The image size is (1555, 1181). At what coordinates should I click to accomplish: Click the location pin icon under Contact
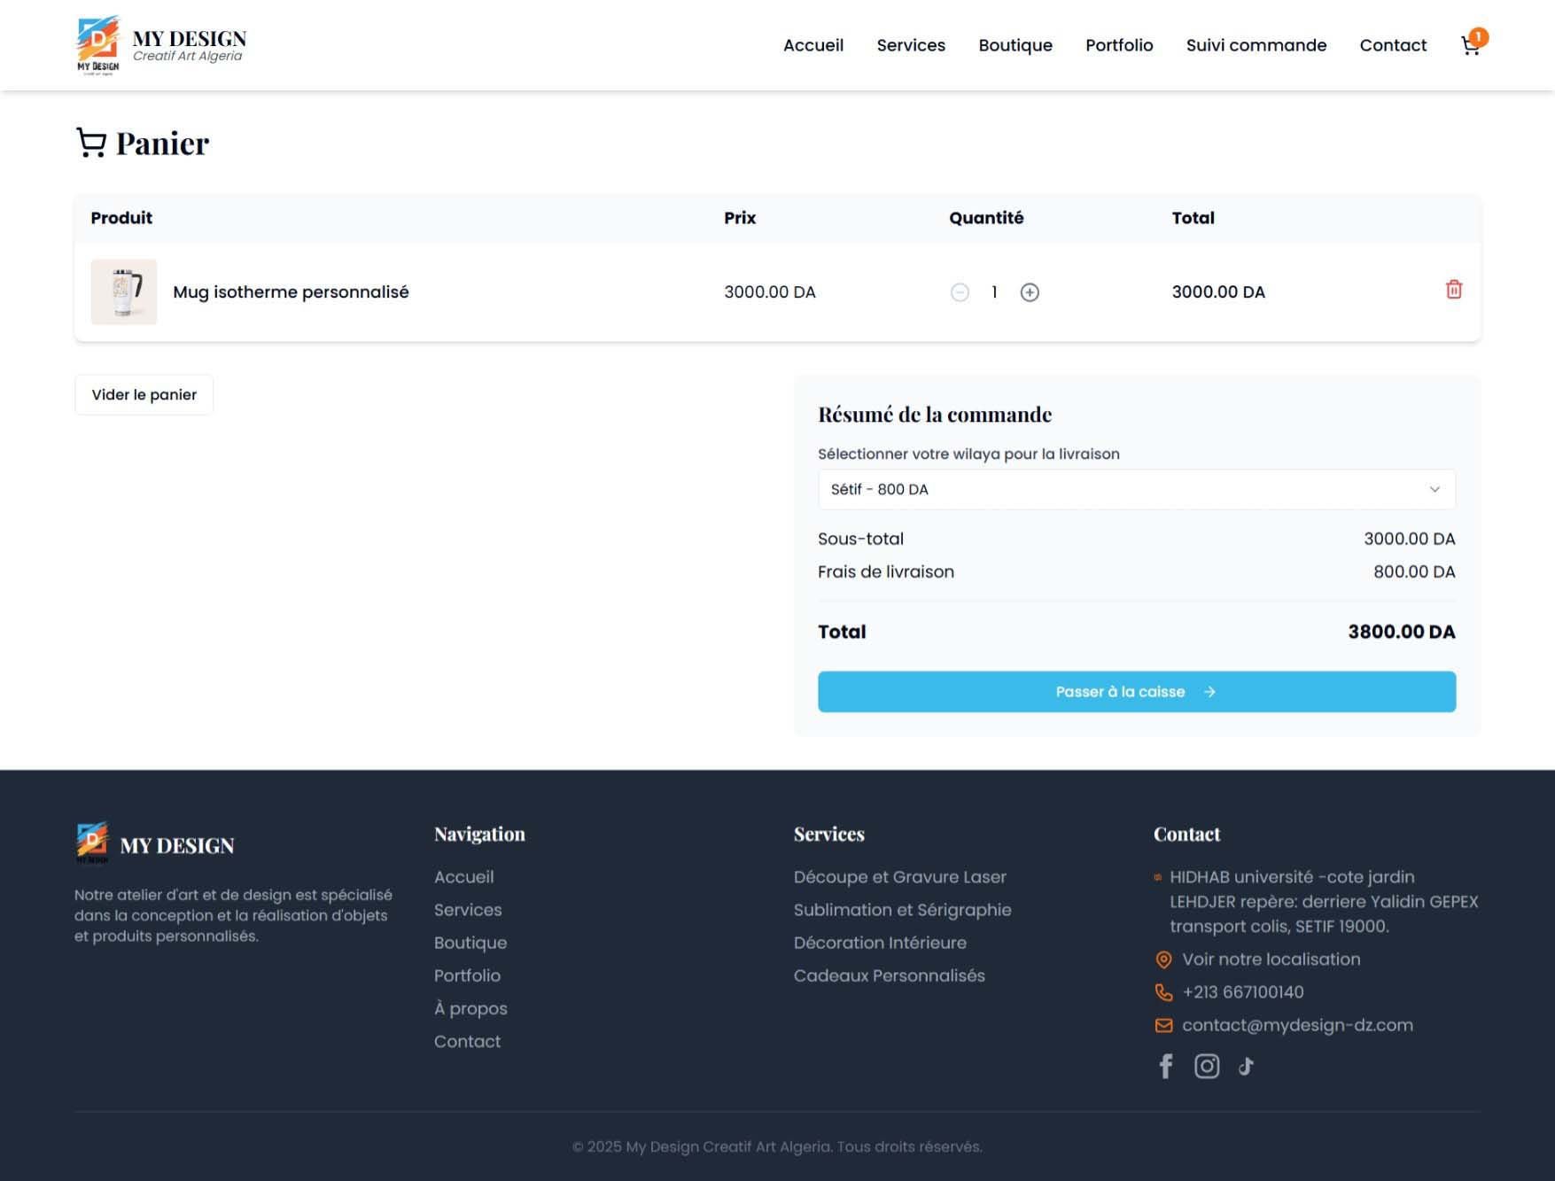pyautogui.click(x=1162, y=959)
